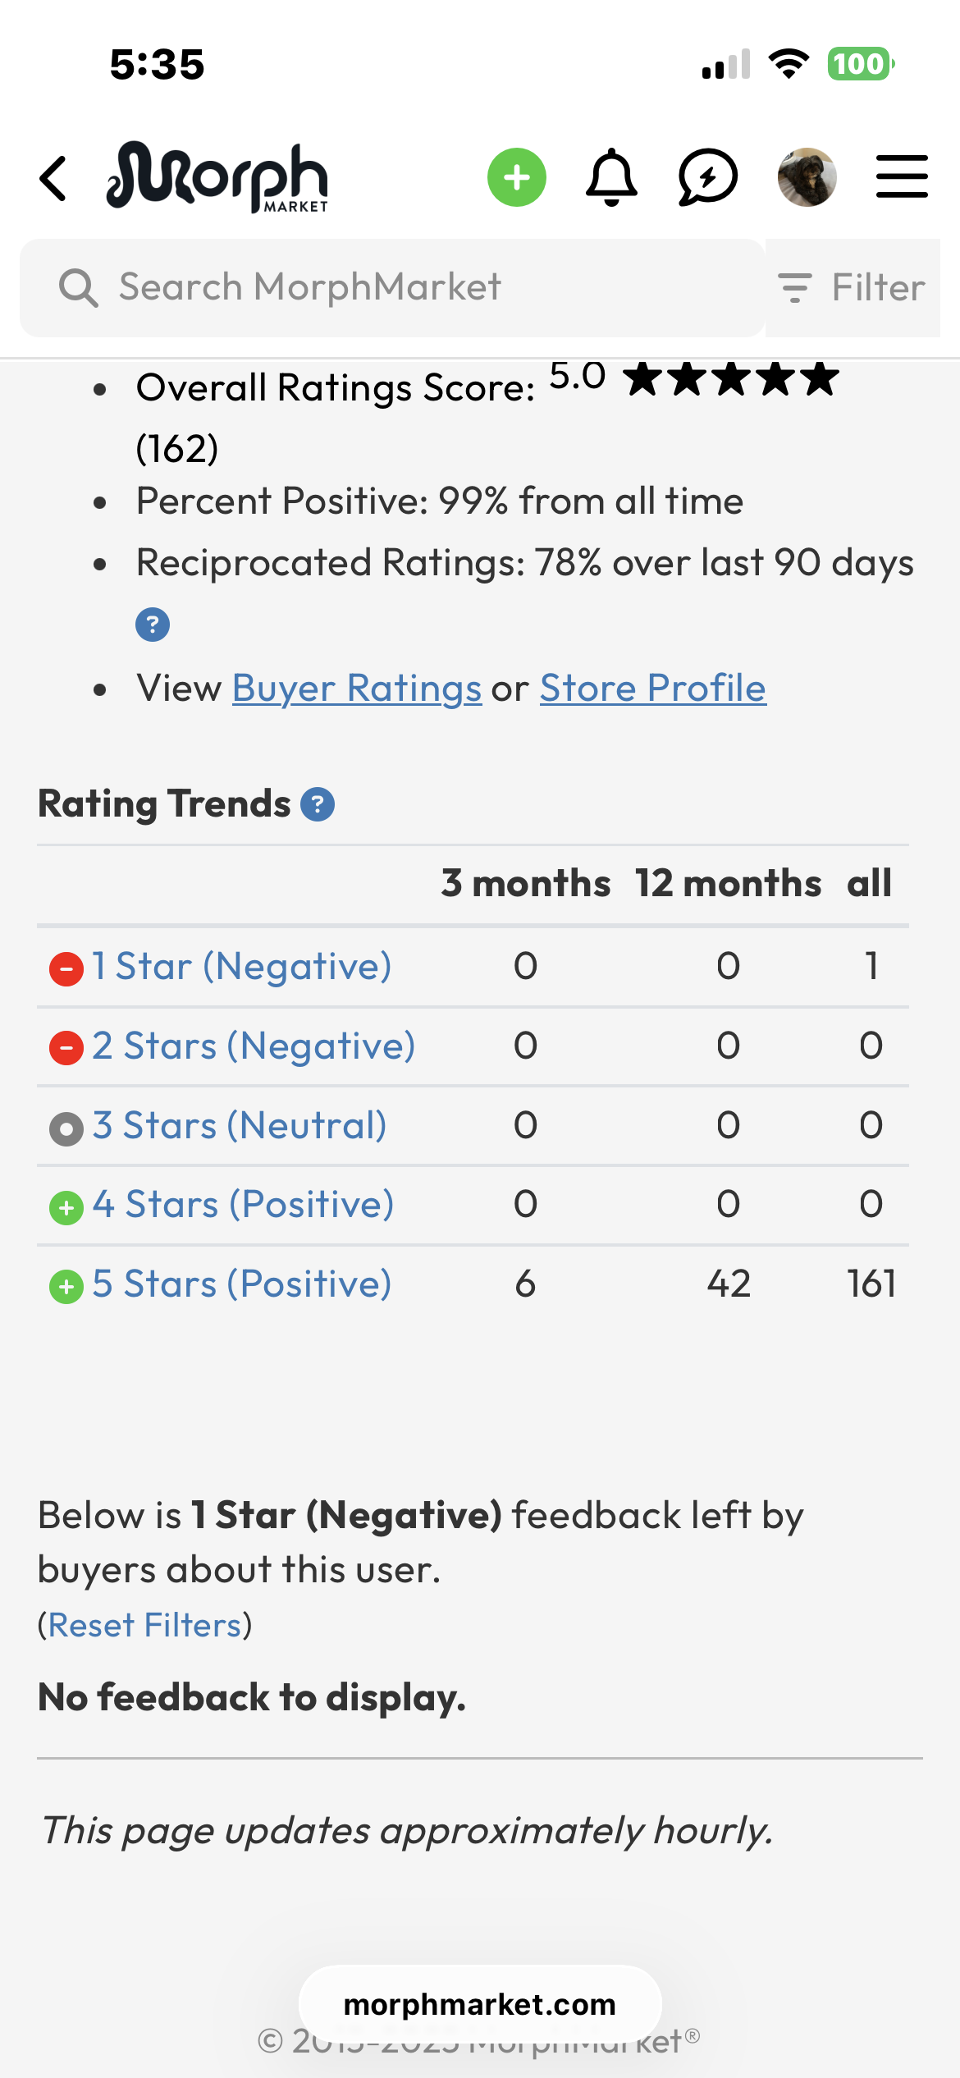Open the Store Profile link
The image size is (960, 2078).
(x=652, y=689)
